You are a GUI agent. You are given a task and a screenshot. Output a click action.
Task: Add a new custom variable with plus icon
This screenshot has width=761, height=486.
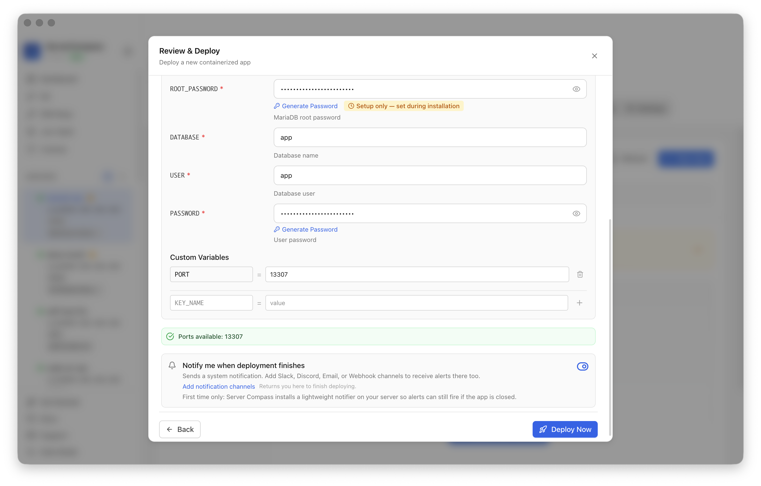(579, 303)
